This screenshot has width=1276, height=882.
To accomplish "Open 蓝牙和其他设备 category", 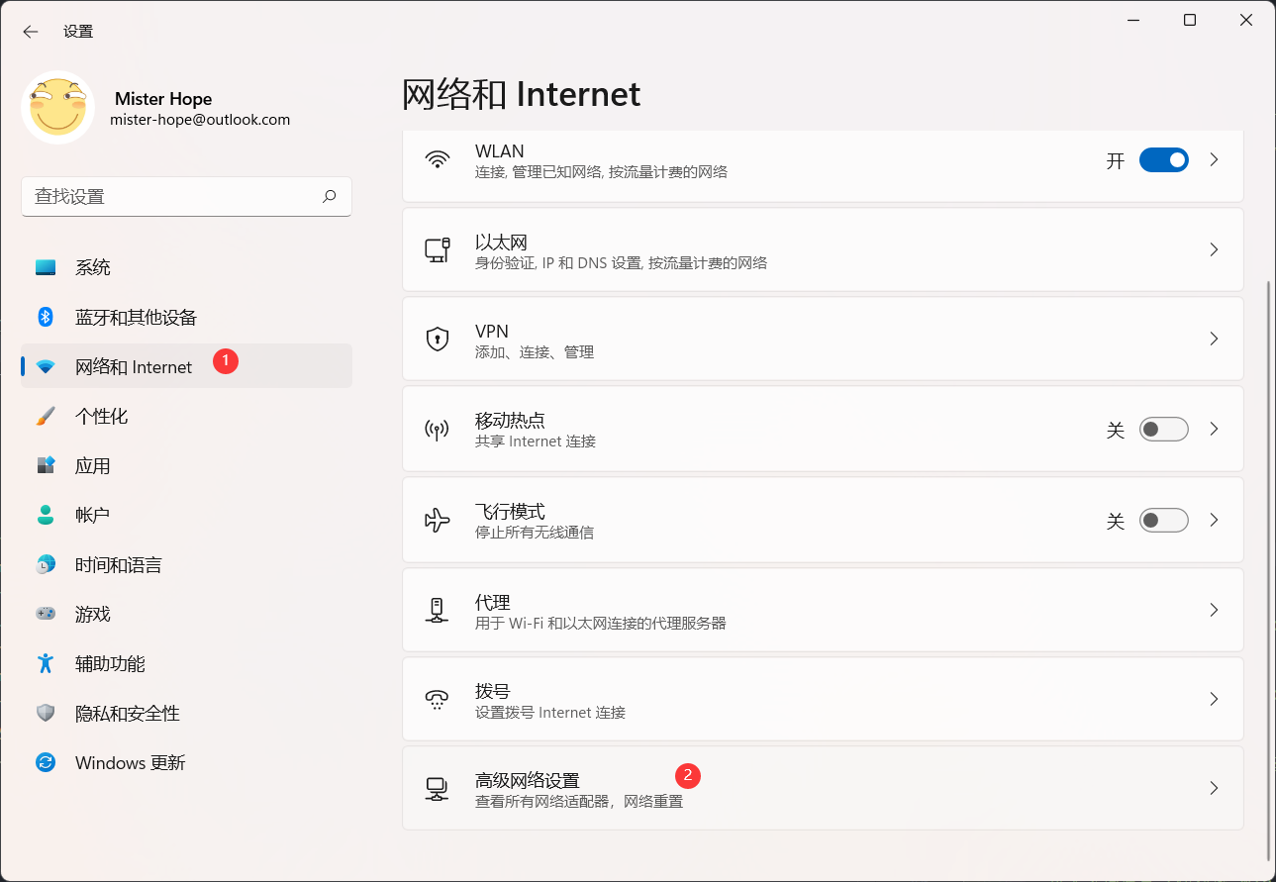I will (x=186, y=317).
